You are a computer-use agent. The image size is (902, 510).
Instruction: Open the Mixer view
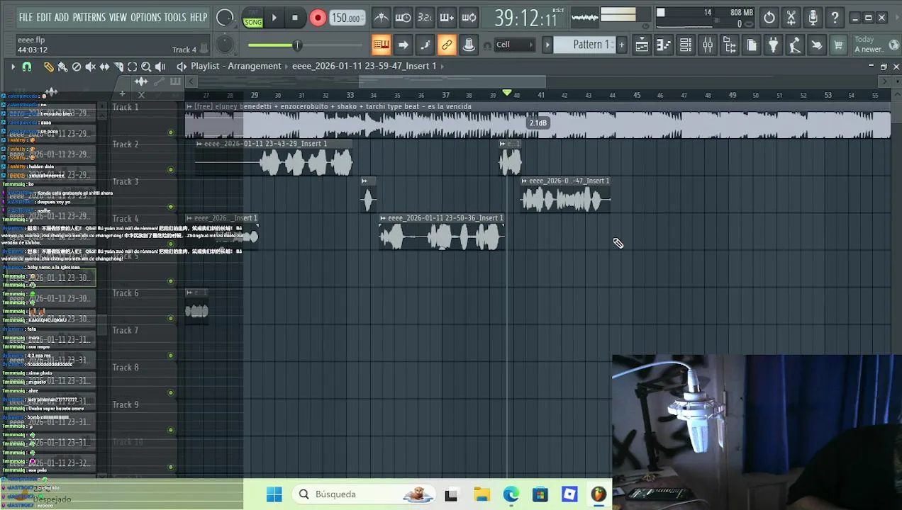pos(708,45)
